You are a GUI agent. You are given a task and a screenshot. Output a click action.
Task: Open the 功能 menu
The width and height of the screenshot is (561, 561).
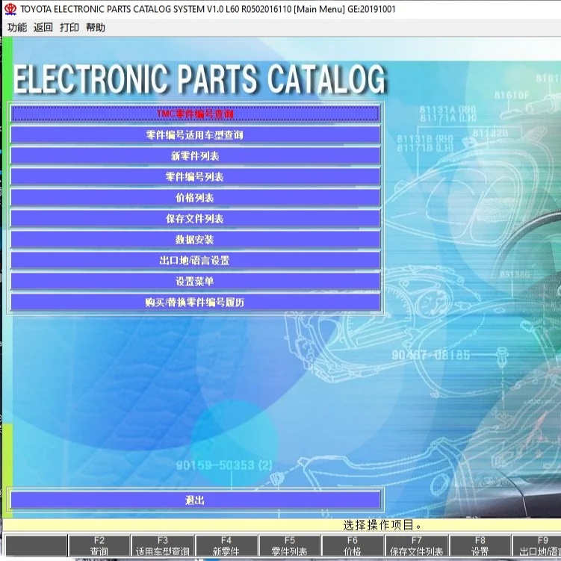(x=17, y=28)
